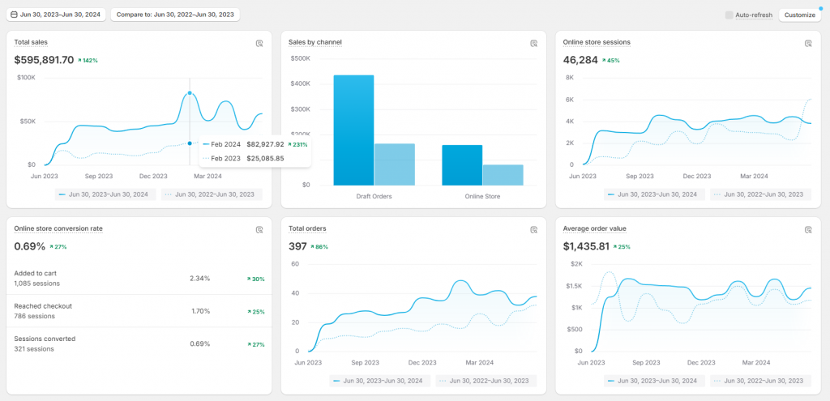
Task: Open the report icon on Online store sessions card
Action: click(808, 44)
